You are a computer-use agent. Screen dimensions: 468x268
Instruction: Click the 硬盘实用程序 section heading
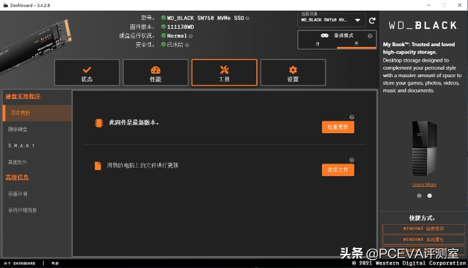tap(23, 96)
